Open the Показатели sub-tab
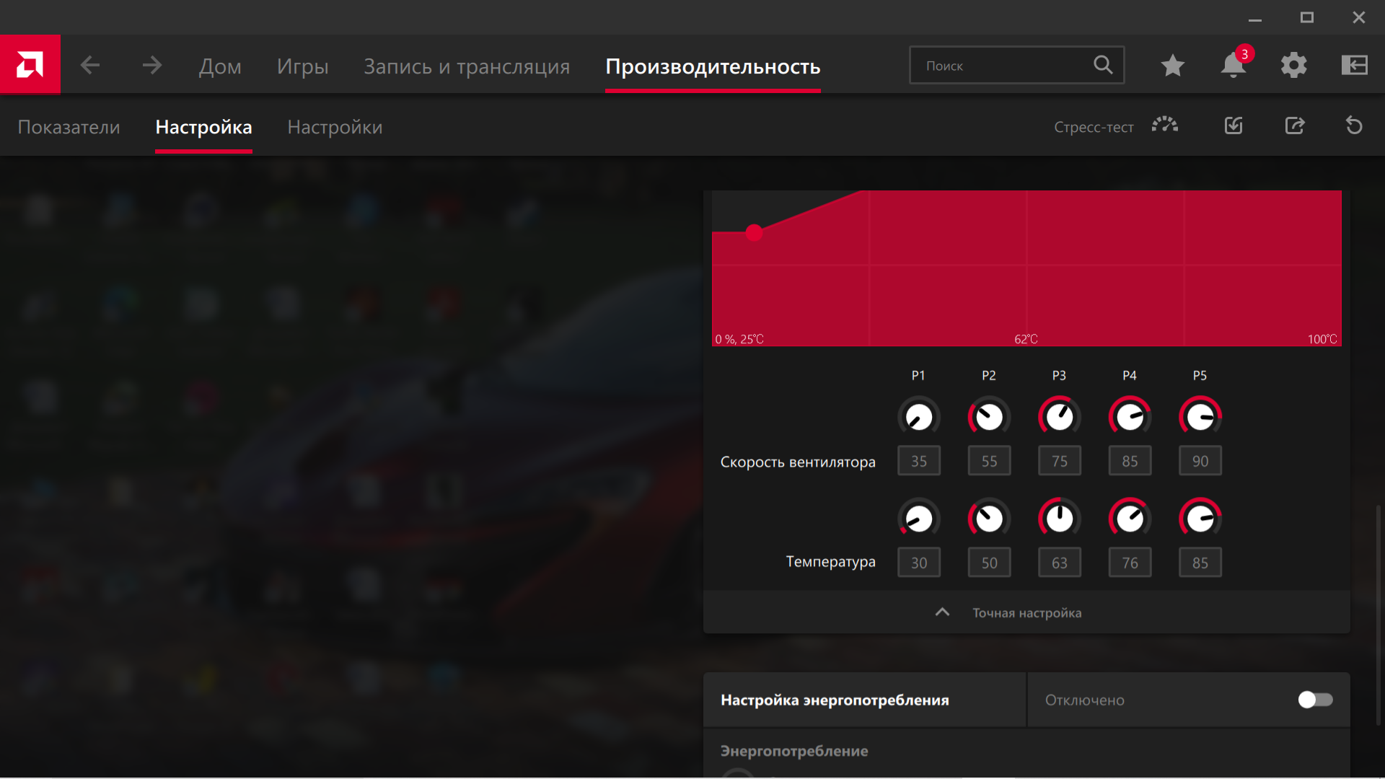The width and height of the screenshot is (1385, 779). click(69, 127)
